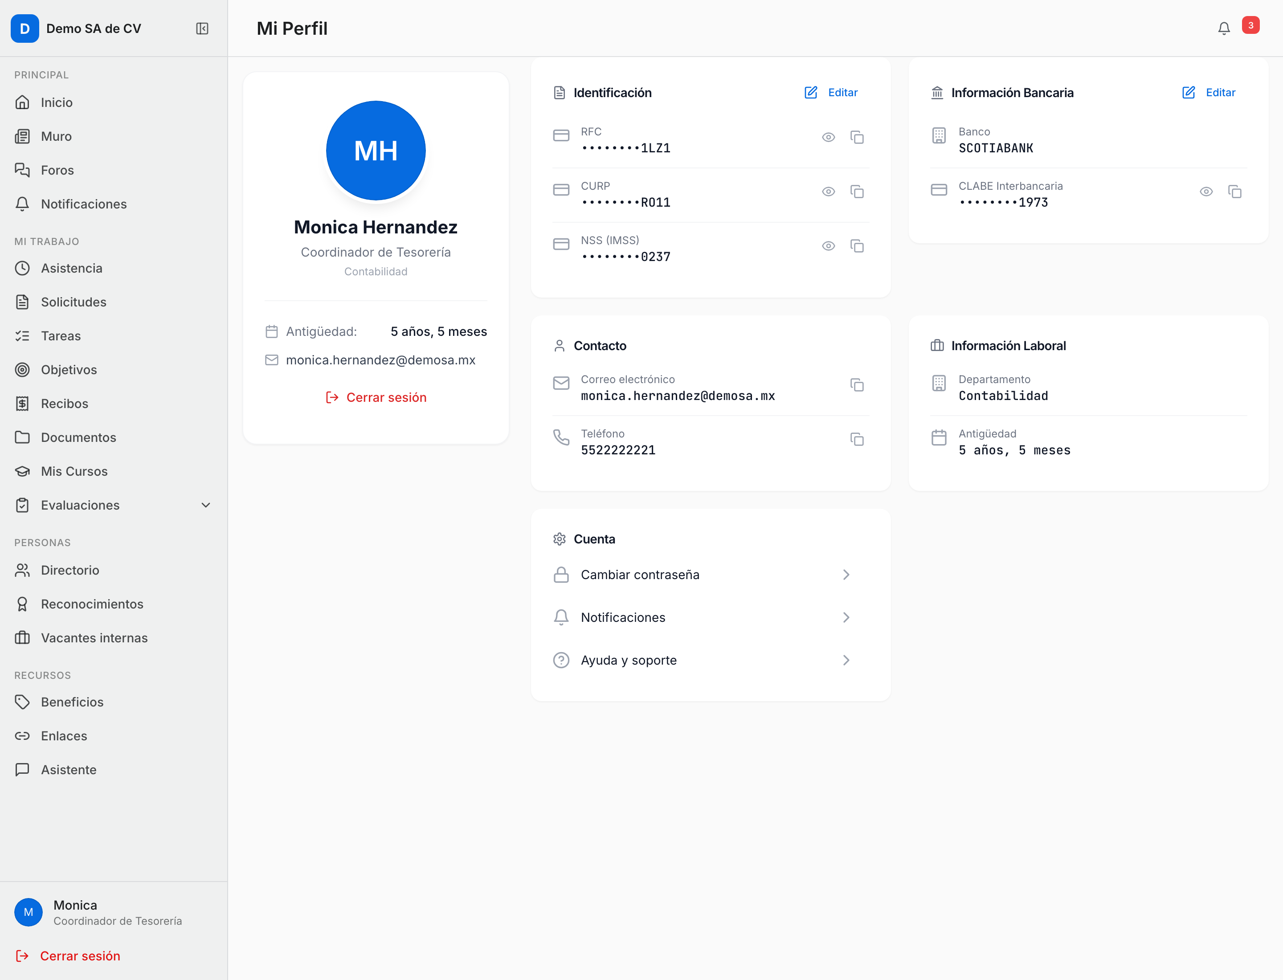Open the notification bell in header
The image size is (1283, 980).
point(1223,29)
